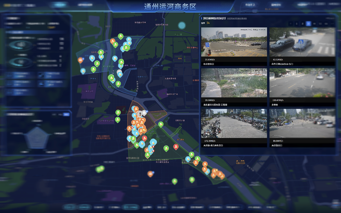
Task: Select the highlighted cyan tab in the top navigation
Action: [59, 5]
